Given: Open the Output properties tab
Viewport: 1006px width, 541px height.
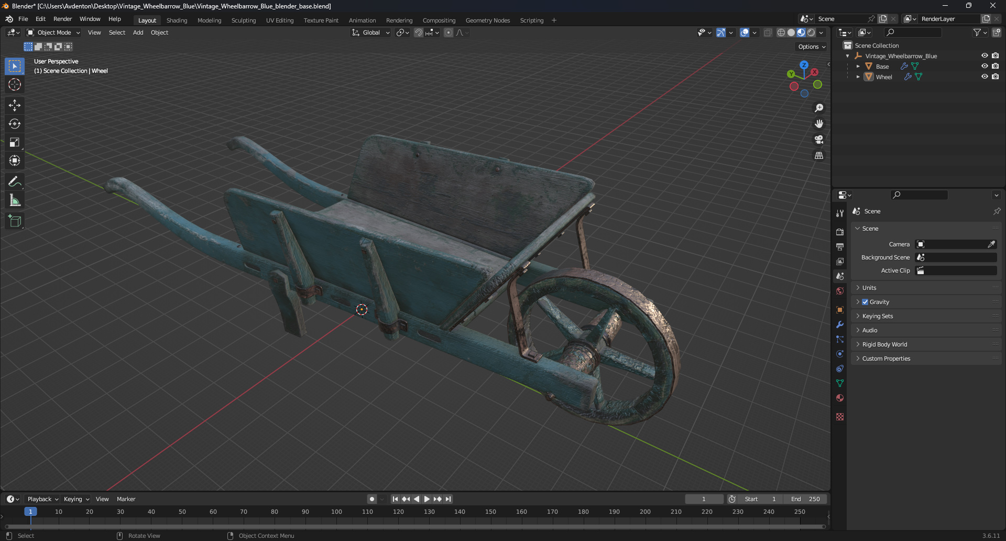Looking at the screenshot, I should tap(840, 246).
